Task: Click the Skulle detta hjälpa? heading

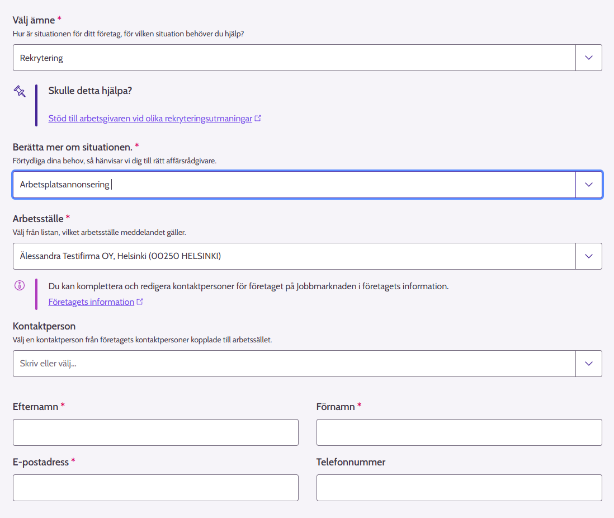Action: click(90, 91)
